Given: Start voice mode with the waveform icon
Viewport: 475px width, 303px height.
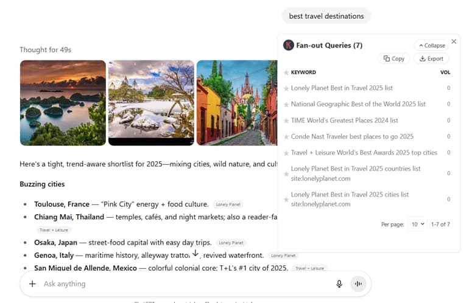Looking at the screenshot, I should 358,284.
